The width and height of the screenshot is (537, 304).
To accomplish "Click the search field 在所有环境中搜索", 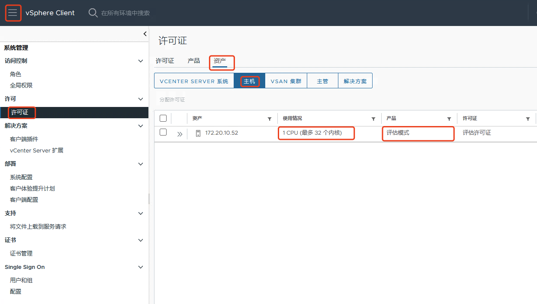I will click(x=125, y=13).
